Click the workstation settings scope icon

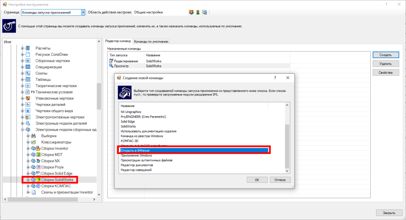tap(205, 12)
